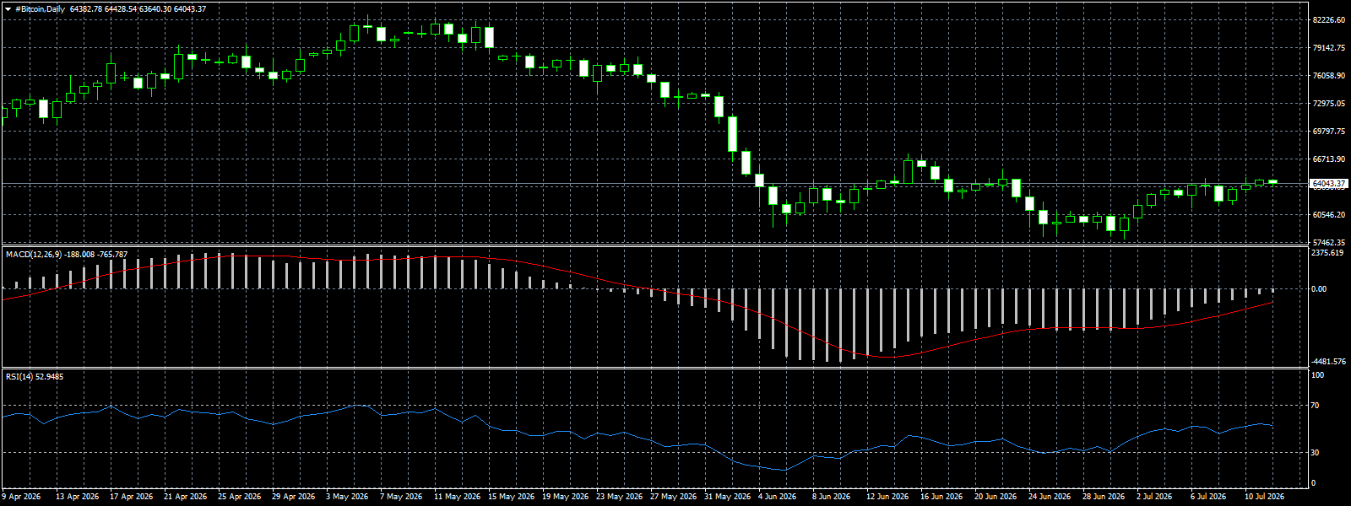Viewport: 1351px width, 506px height.
Task: Click the OHLC values 64382.78 64428.54 63640.30 64043.37
Action: tap(138, 8)
